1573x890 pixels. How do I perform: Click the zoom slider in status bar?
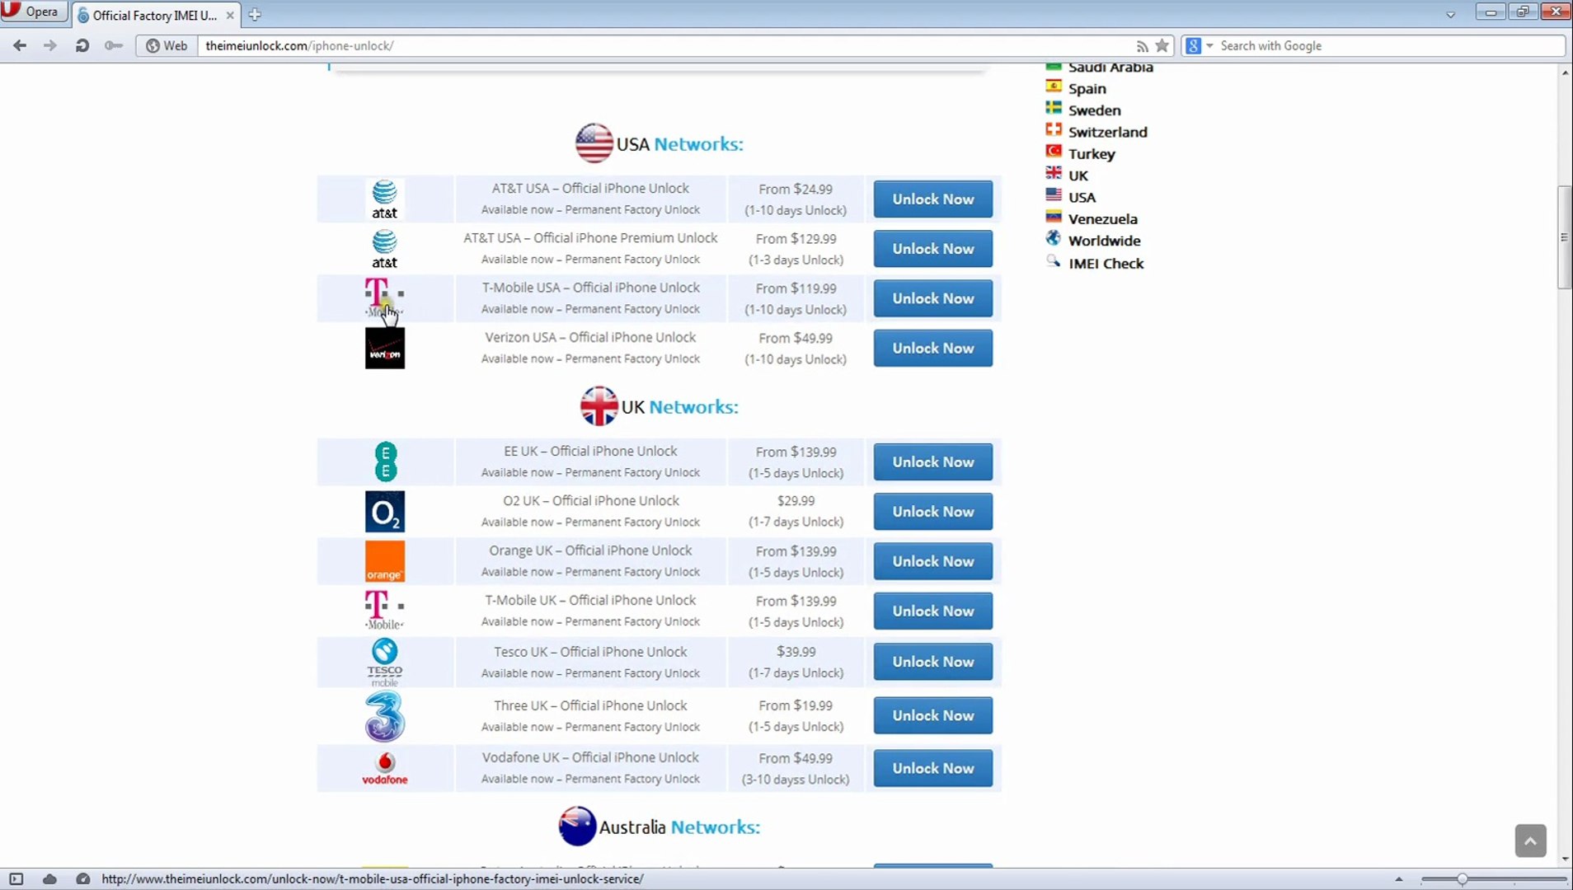(x=1462, y=879)
